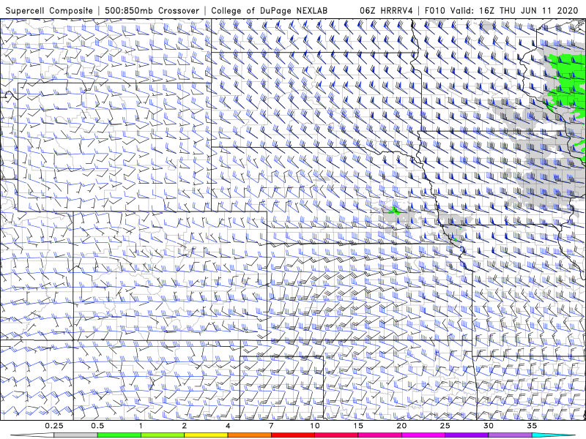Click the crimson 10–15 colorbar segment
This screenshot has width=586, height=439.
tap(336, 435)
